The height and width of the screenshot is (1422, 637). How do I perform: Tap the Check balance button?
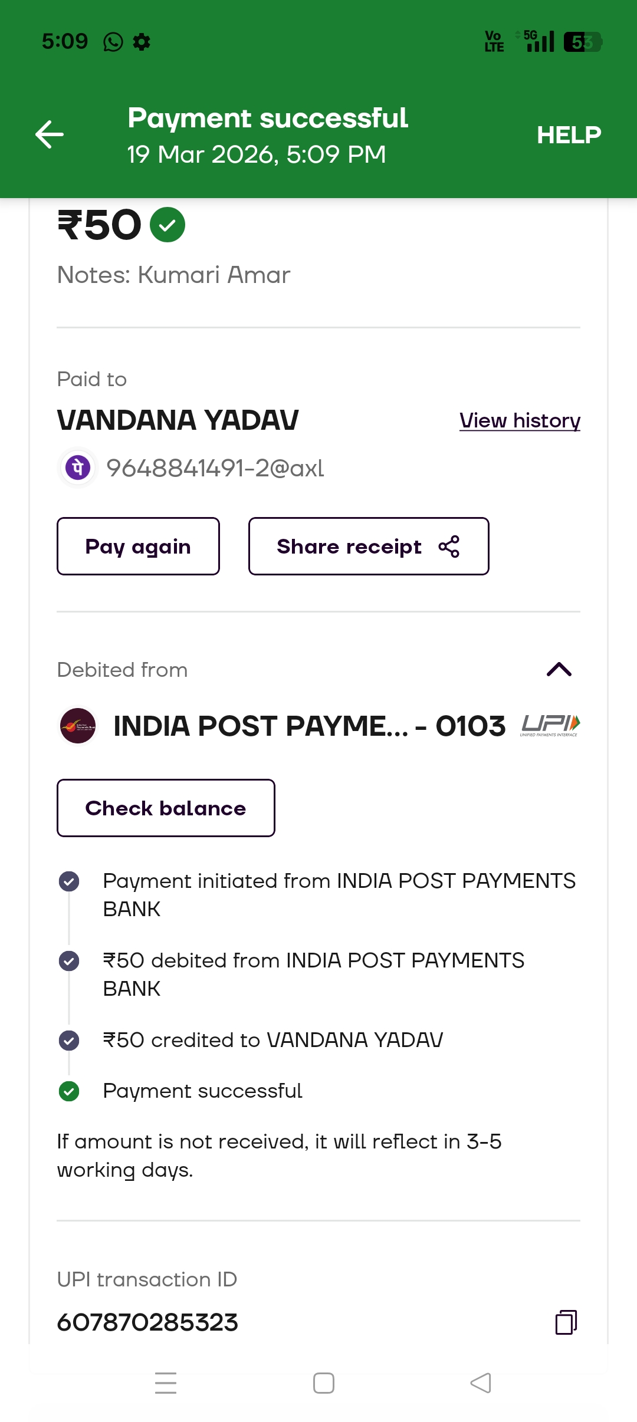pyautogui.click(x=166, y=808)
